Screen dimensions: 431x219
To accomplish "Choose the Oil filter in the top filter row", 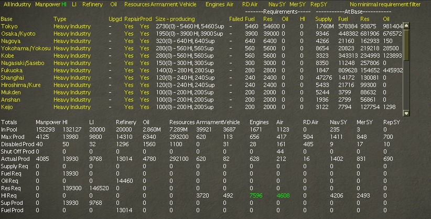I will [113, 4].
